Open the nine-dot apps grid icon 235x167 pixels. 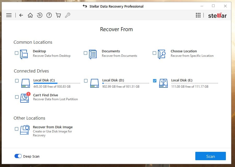(198, 15)
